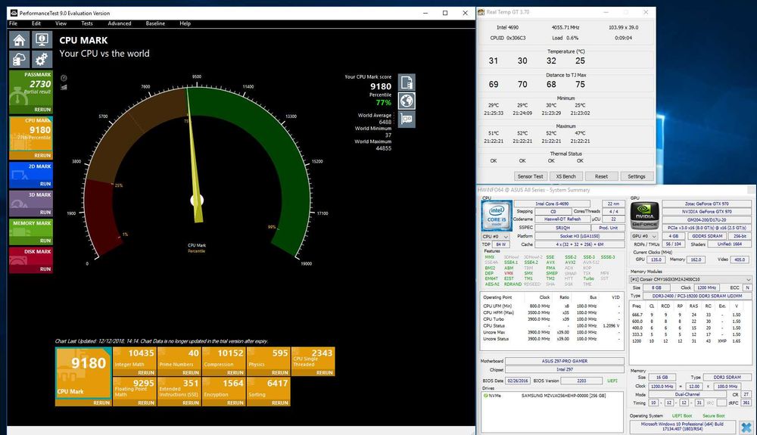Click the monitor icon beside World Average

[x=407, y=119]
